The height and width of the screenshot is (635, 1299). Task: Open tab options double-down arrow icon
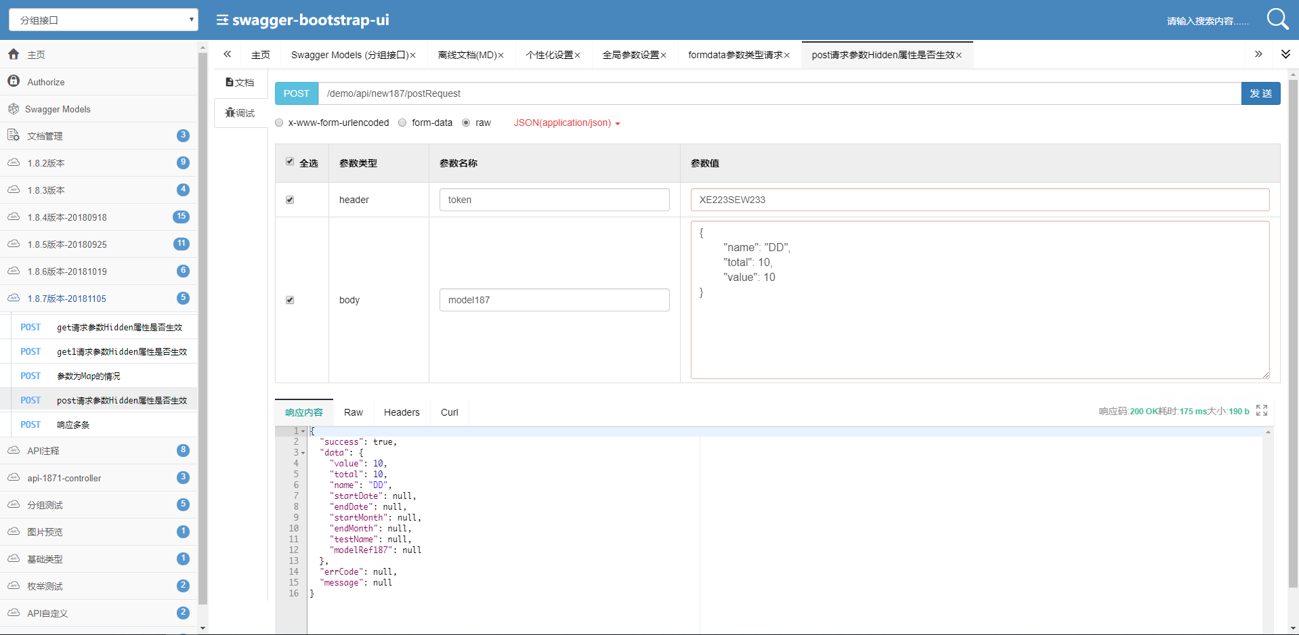[x=1285, y=54]
